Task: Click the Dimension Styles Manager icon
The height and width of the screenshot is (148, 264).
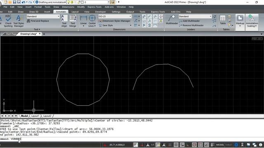Action: [x=100, y=21]
